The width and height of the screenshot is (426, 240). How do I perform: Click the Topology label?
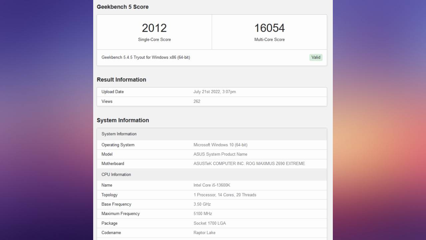[x=109, y=195]
